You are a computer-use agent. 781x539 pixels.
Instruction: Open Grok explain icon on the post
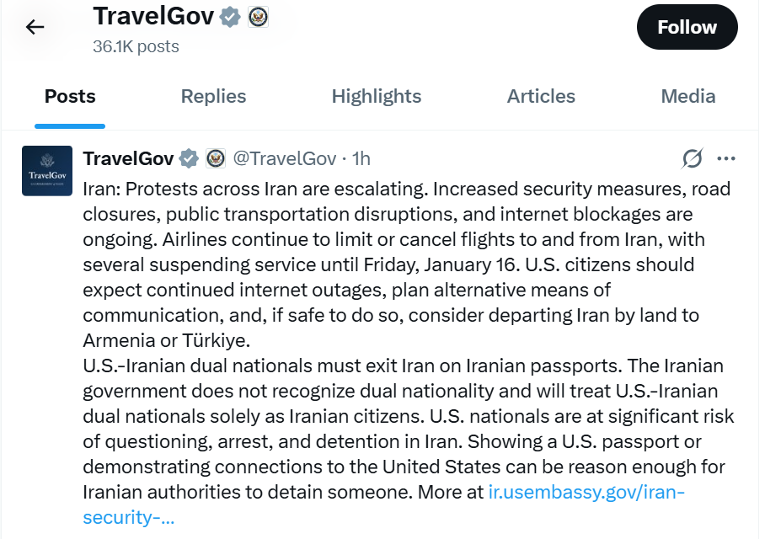(x=692, y=158)
